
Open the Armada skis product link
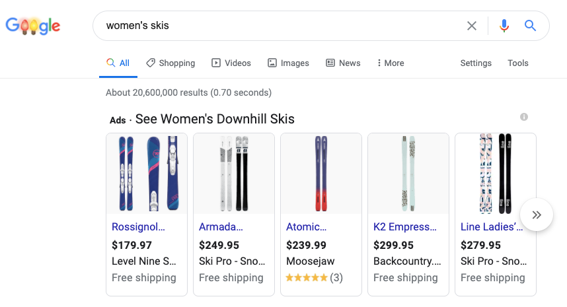(222, 227)
